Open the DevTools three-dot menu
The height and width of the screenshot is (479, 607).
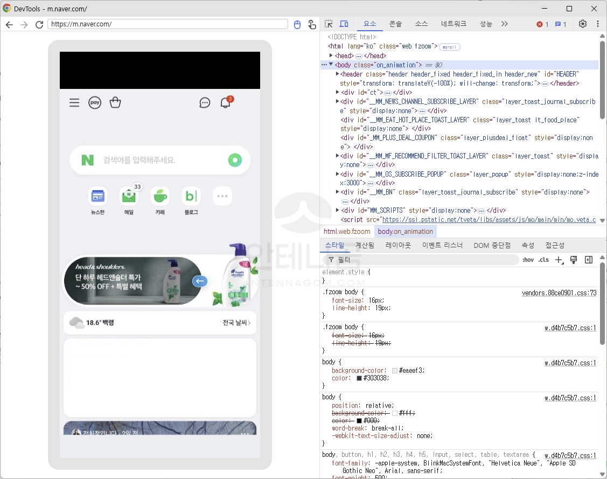click(598, 24)
